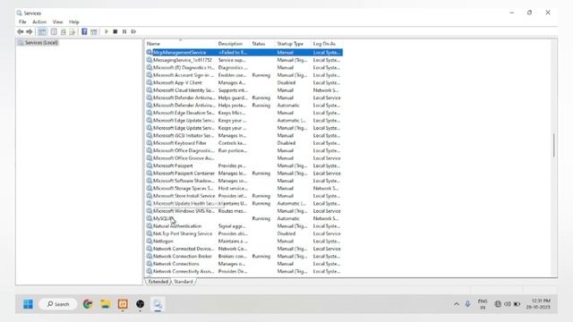The width and height of the screenshot is (573, 322).
Task: Open the blue Help toolbar icon
Action: [84, 32]
